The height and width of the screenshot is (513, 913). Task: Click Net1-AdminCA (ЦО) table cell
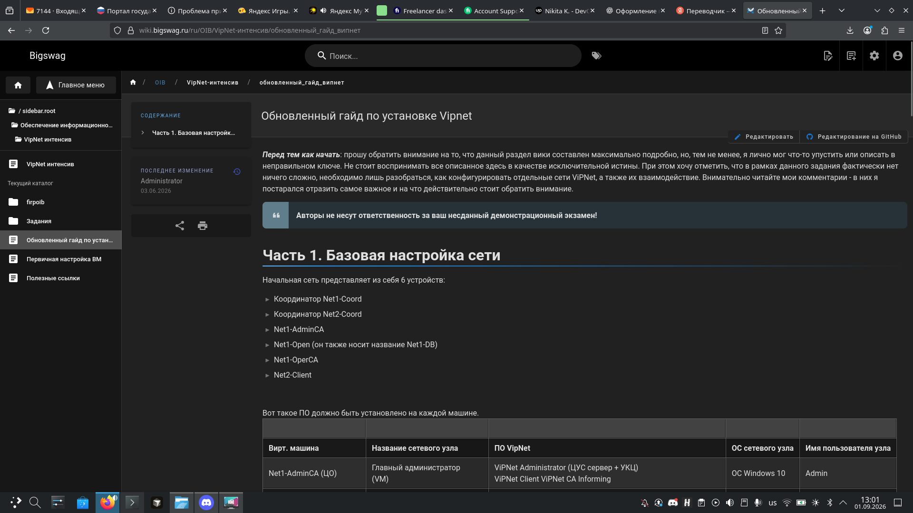click(314, 474)
